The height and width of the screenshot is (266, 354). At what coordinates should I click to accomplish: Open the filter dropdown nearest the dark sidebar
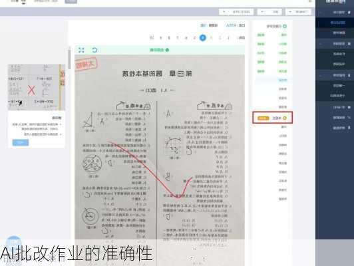[x=299, y=12]
